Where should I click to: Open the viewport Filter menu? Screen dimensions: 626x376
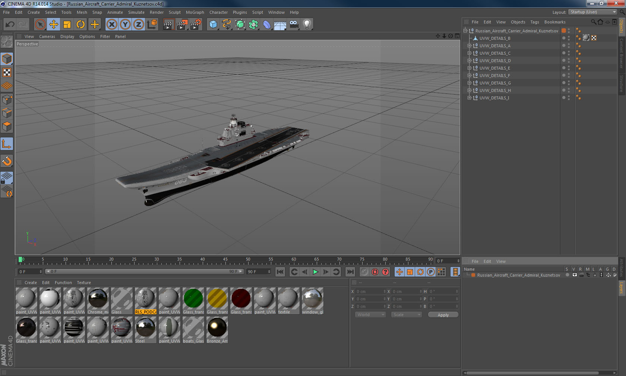[x=105, y=36]
